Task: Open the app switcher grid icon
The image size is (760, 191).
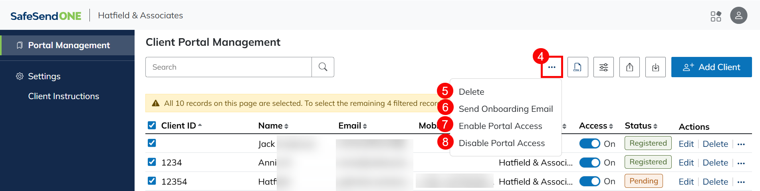Action: [716, 16]
